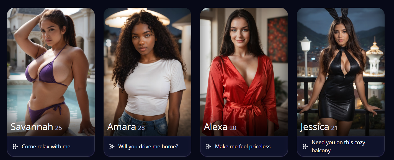Viewport: 394px width, 160px height.
Task: Click 'Make me feel priceless' prompt
Action: (243, 146)
